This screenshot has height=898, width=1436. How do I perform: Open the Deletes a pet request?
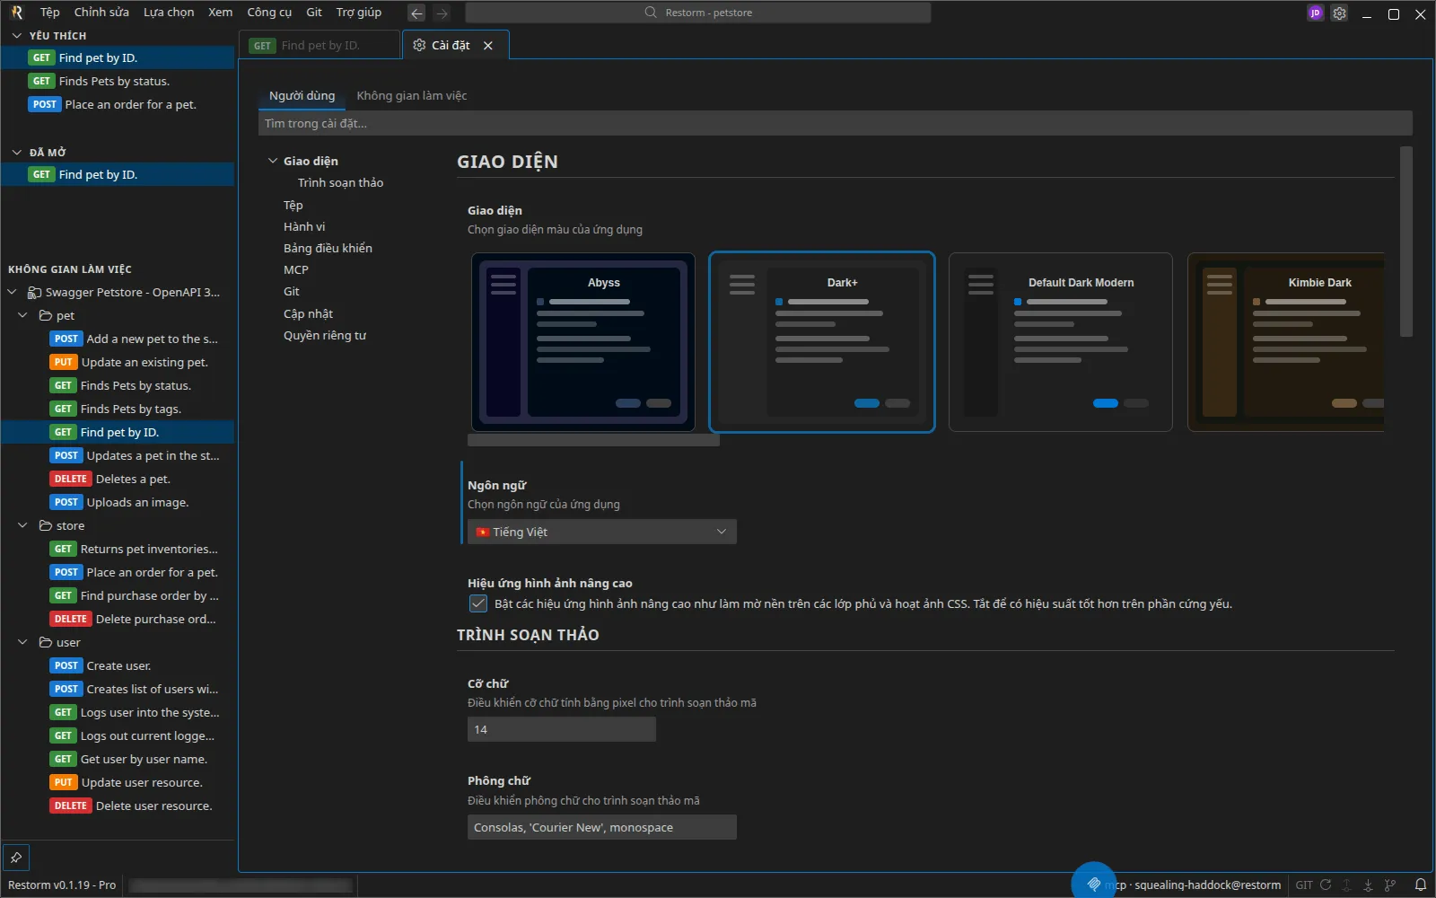tap(118, 479)
